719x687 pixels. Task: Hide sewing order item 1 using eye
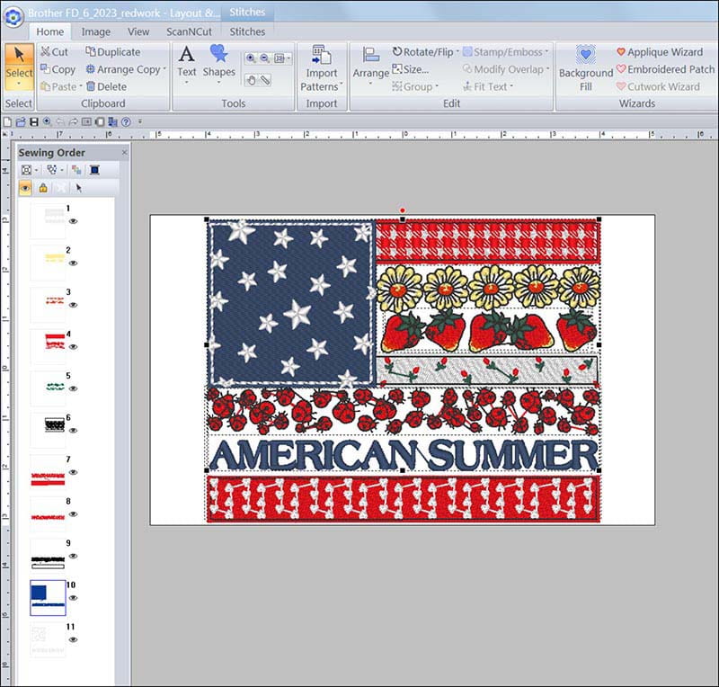pos(74,220)
